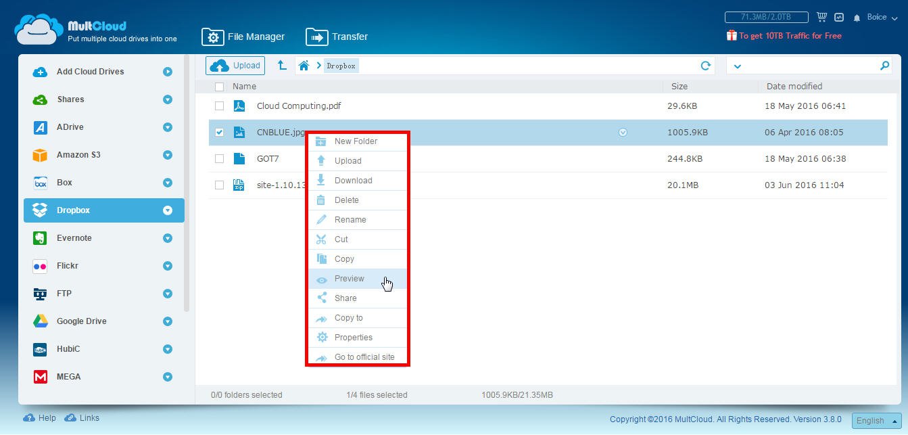Image resolution: width=908 pixels, height=435 pixels.
Task: Choose Delete in context menu
Action: coord(358,200)
